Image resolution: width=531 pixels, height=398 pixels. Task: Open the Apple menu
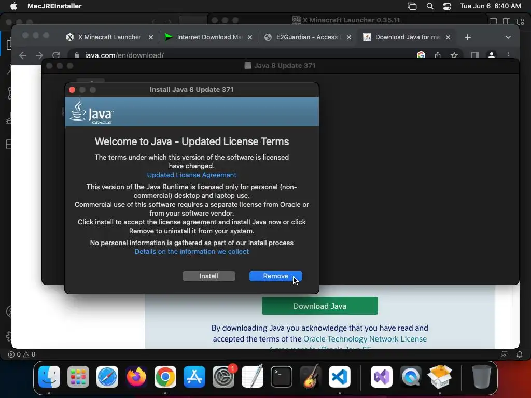[x=13, y=6]
